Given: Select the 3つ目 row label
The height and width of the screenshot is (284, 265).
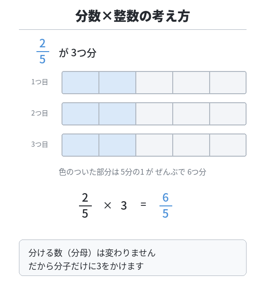Looking at the screenshot, I should tap(39, 144).
